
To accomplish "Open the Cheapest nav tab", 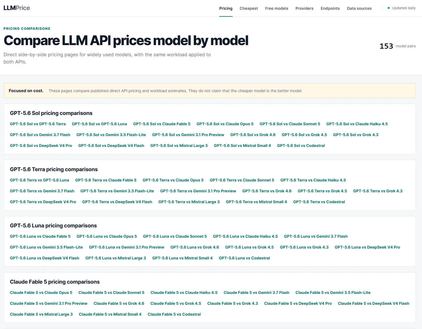I will 249,8.
